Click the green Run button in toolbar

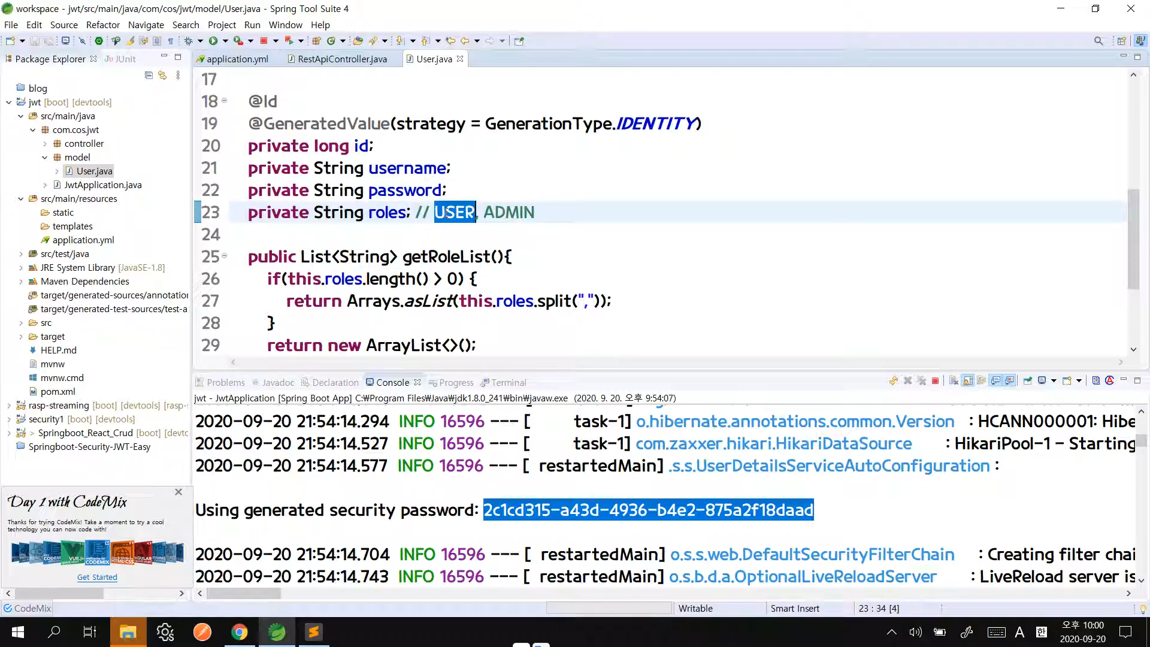click(213, 41)
